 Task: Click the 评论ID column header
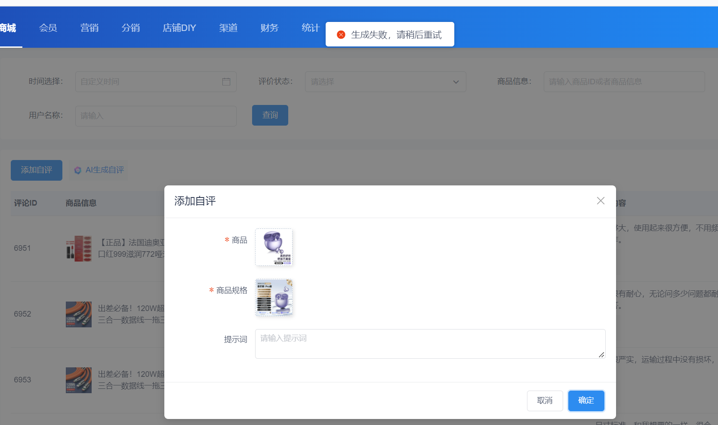[x=25, y=203]
